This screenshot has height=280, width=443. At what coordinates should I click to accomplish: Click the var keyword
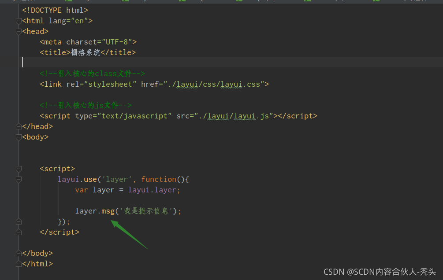coord(82,190)
